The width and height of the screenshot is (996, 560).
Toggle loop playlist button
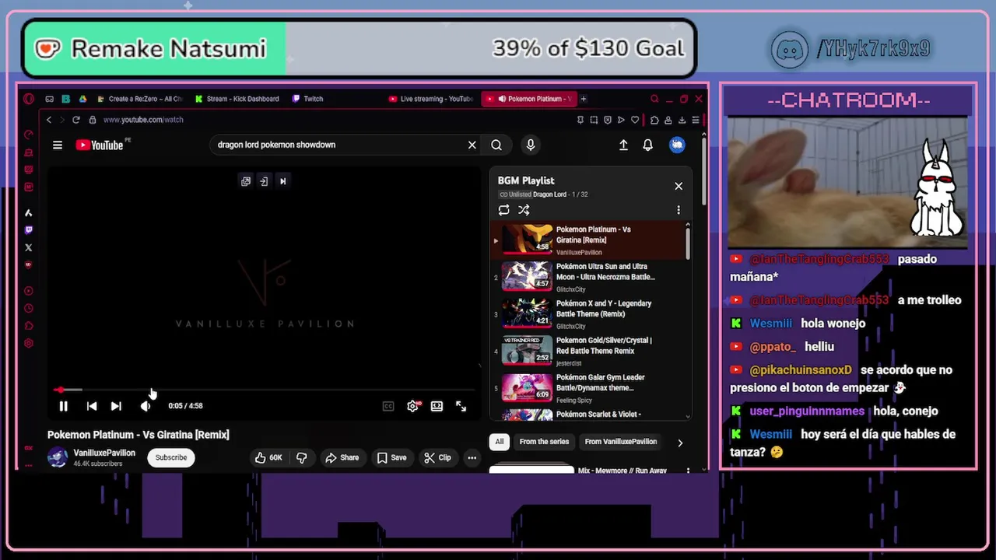tap(504, 210)
